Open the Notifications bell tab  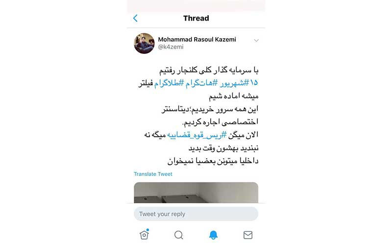pos(213,235)
